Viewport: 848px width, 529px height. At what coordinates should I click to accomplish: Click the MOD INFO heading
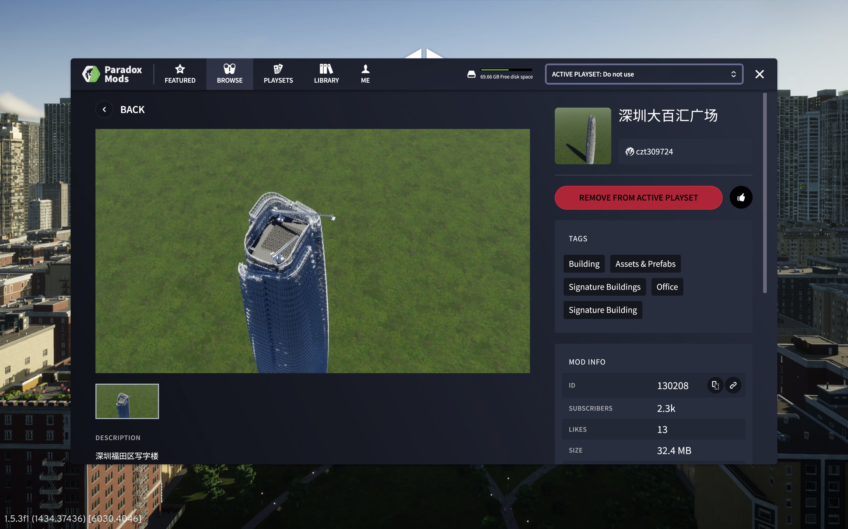587,362
